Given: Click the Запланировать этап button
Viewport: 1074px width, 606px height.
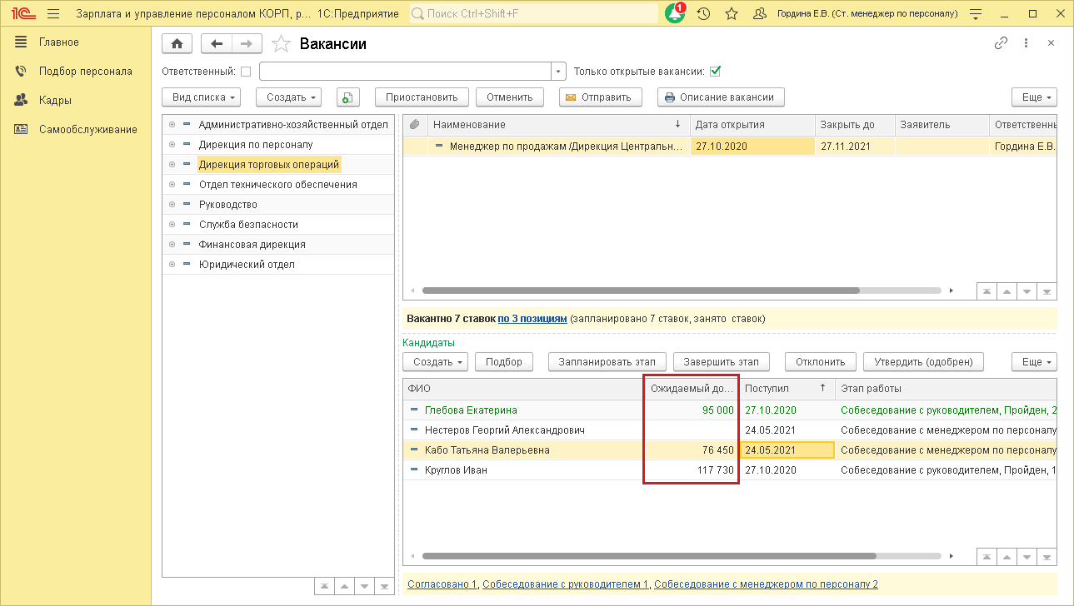Looking at the screenshot, I should [x=607, y=362].
